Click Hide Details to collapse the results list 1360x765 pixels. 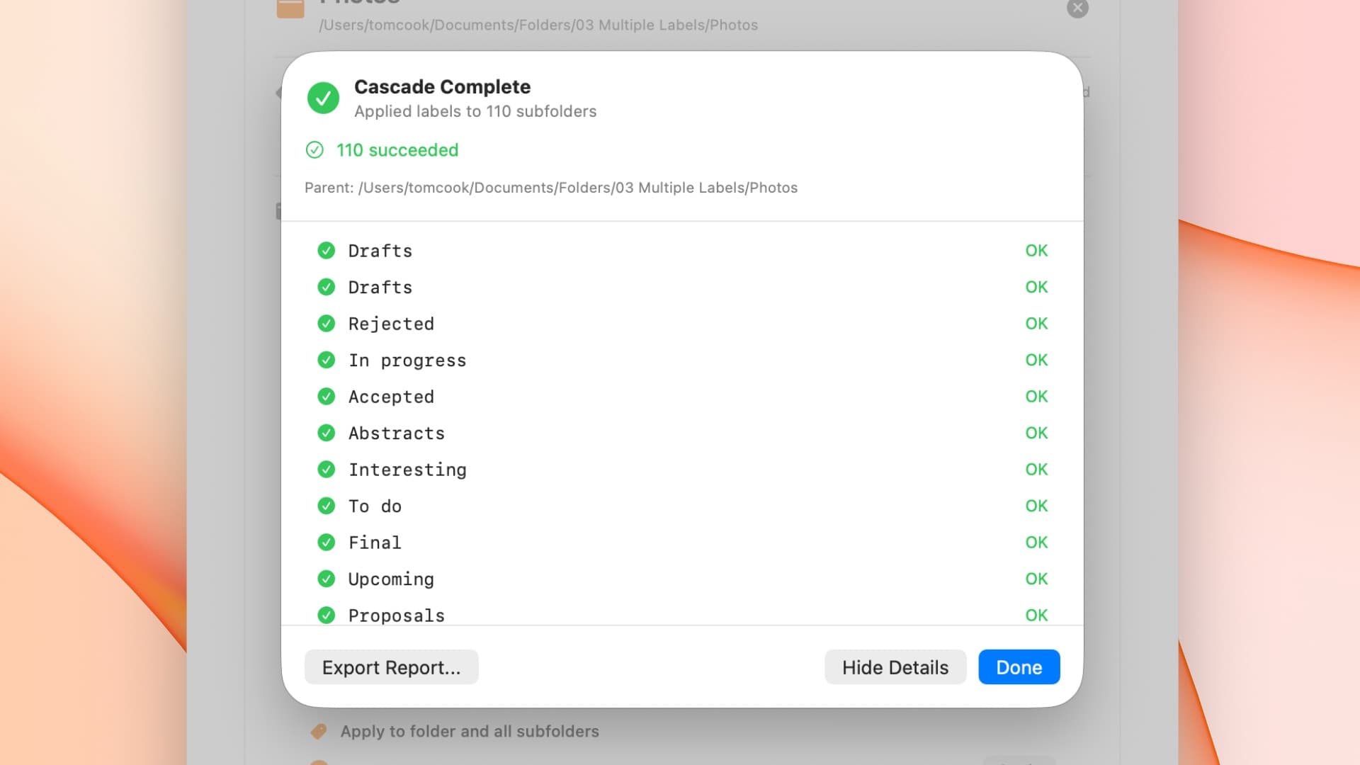click(x=895, y=667)
